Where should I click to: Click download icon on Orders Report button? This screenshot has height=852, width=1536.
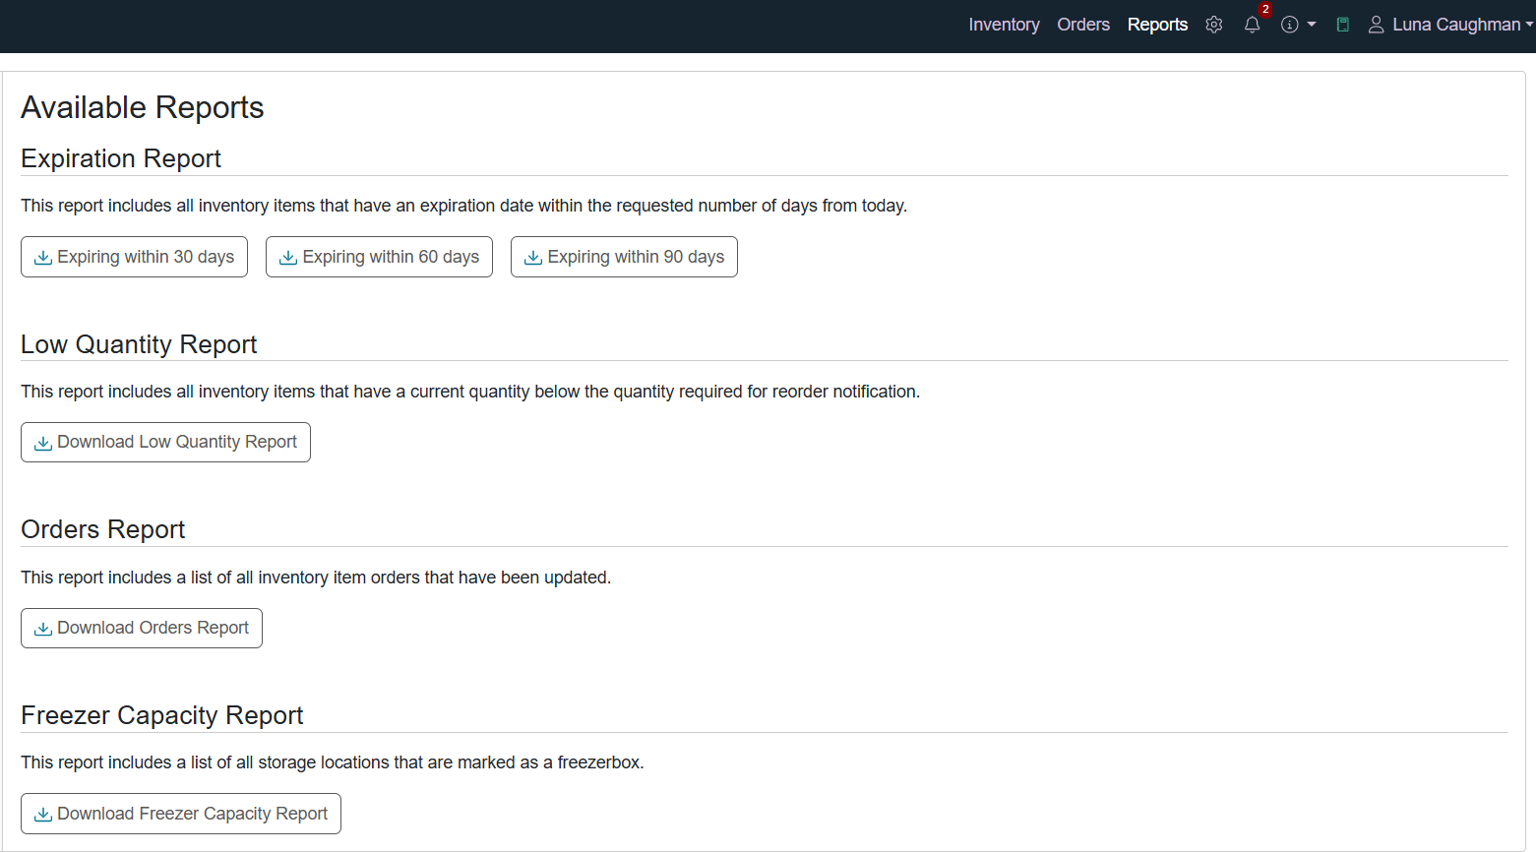point(43,630)
